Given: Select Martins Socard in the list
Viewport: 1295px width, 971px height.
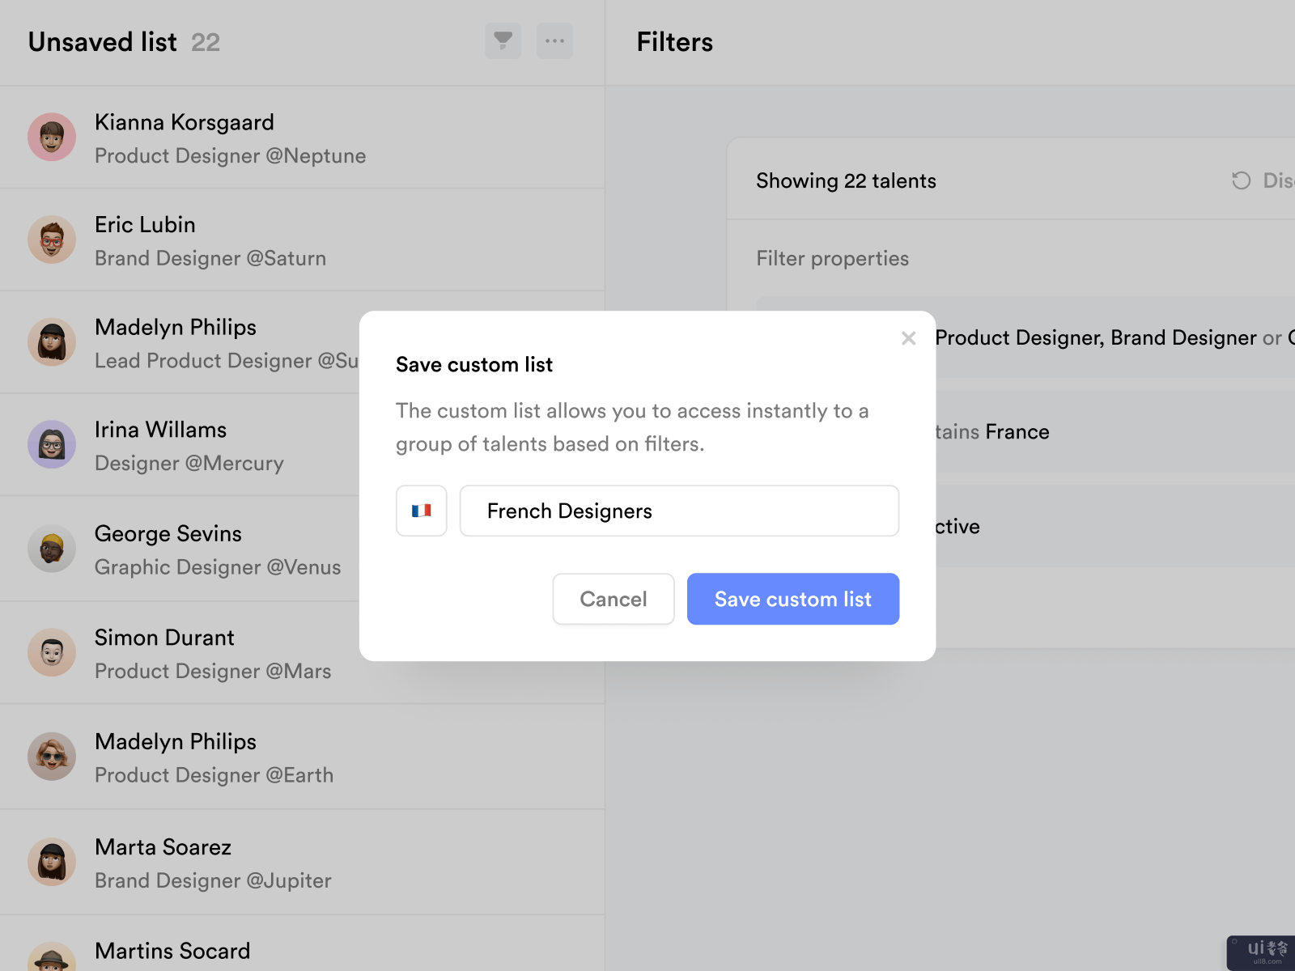Looking at the screenshot, I should (172, 951).
